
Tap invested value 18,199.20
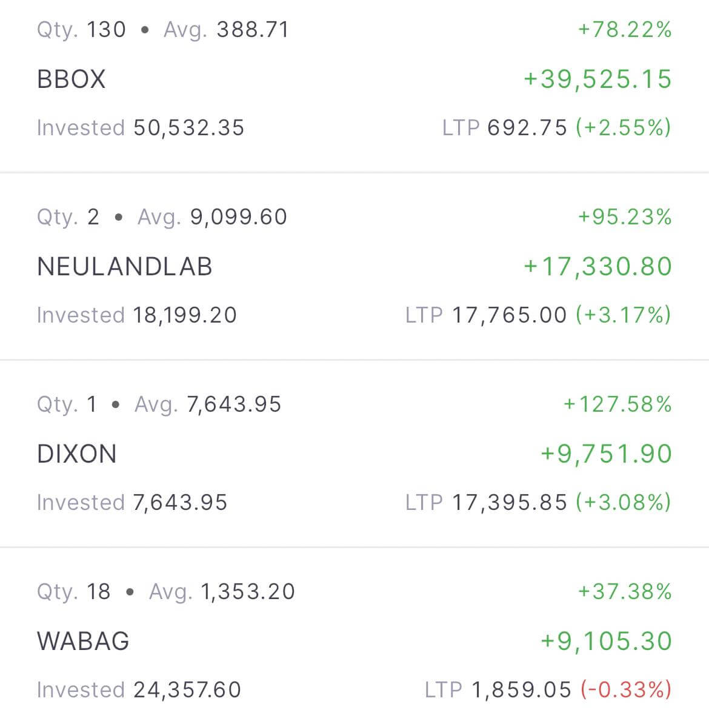pos(185,315)
